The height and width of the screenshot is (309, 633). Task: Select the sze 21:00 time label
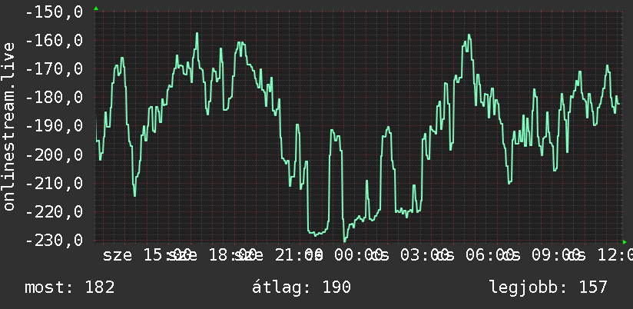click(x=279, y=255)
